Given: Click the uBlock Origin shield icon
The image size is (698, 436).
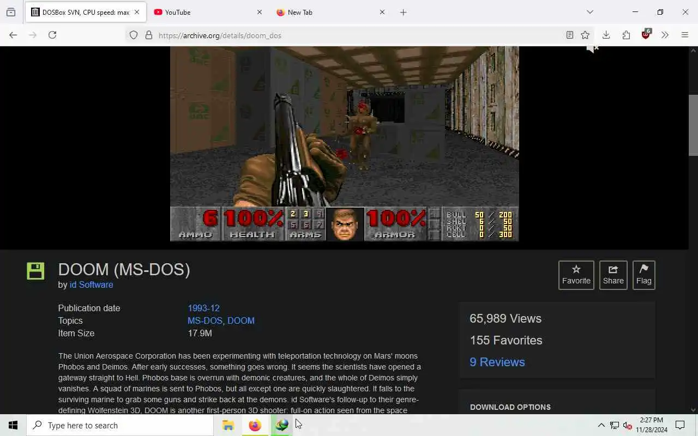Looking at the screenshot, I should (x=646, y=35).
